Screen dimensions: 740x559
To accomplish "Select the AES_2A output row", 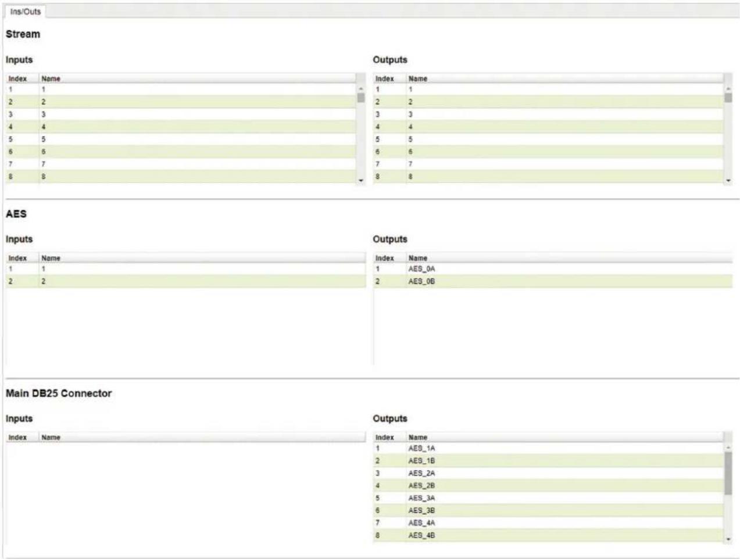I will click(548, 474).
